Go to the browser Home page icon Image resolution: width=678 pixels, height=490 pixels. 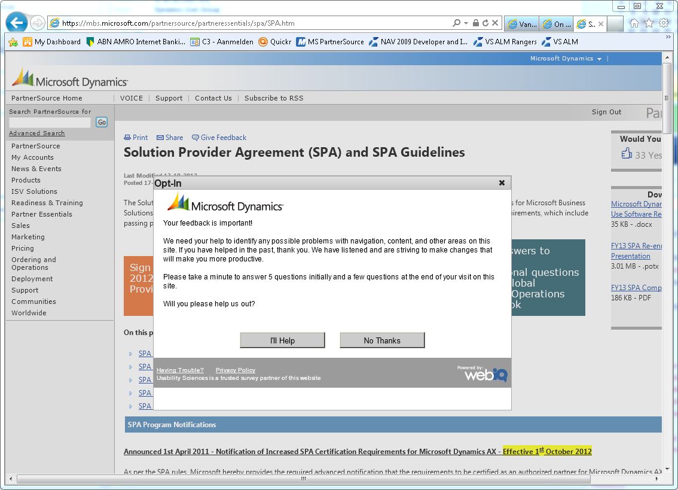[634, 23]
